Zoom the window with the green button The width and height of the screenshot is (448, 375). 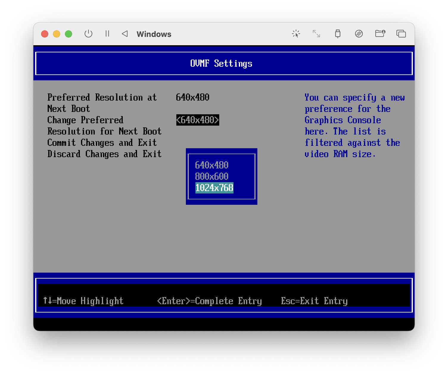(x=69, y=34)
